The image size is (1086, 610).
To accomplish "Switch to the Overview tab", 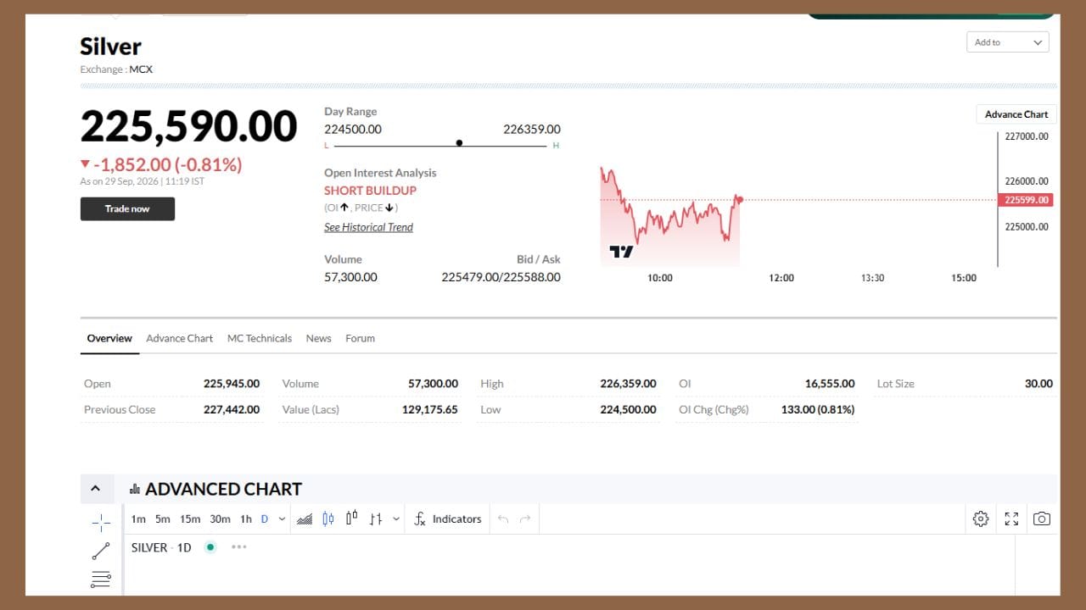I will (109, 338).
